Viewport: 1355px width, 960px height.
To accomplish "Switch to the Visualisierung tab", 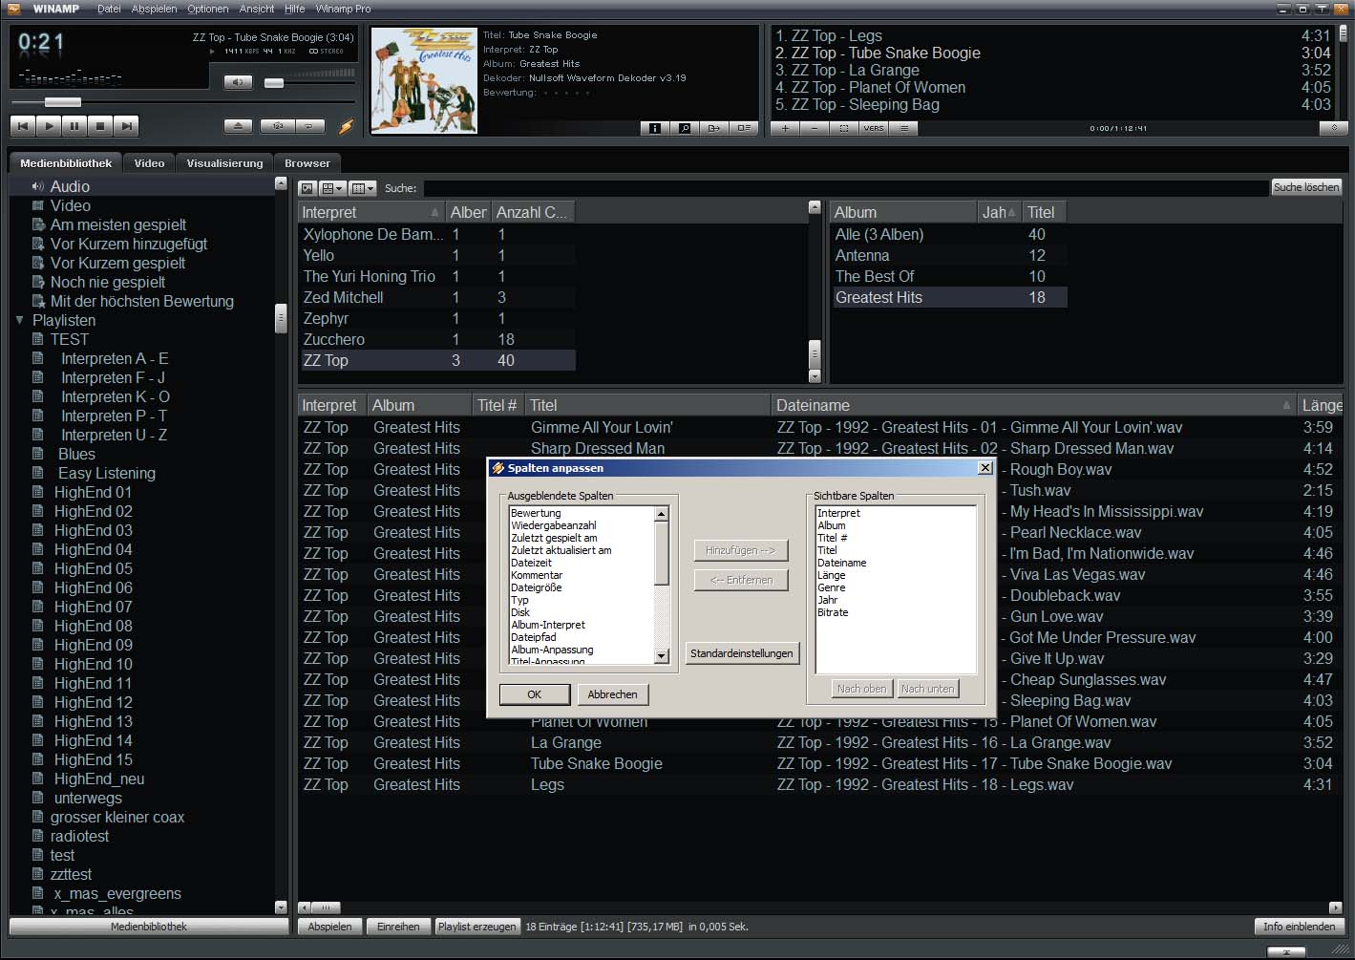I will click(x=224, y=163).
